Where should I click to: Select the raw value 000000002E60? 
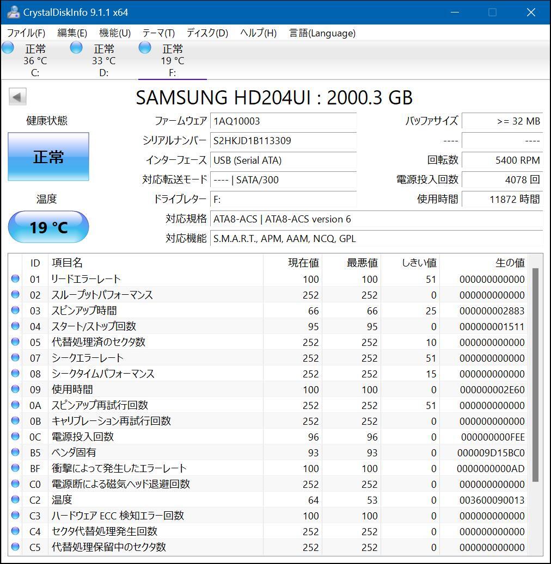coord(492,389)
